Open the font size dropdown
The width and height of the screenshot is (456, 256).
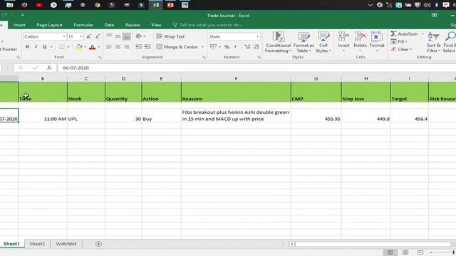pos(81,36)
